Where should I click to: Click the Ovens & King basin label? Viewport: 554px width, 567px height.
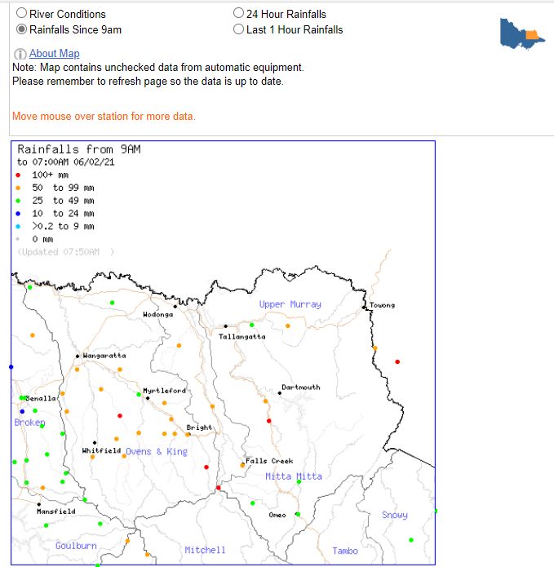(157, 452)
